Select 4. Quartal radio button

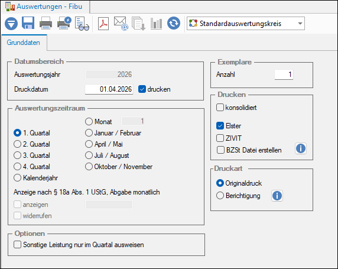point(18,167)
